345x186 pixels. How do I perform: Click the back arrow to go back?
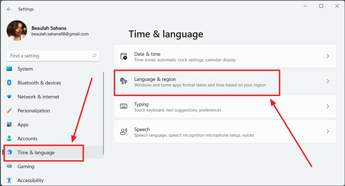(9, 9)
